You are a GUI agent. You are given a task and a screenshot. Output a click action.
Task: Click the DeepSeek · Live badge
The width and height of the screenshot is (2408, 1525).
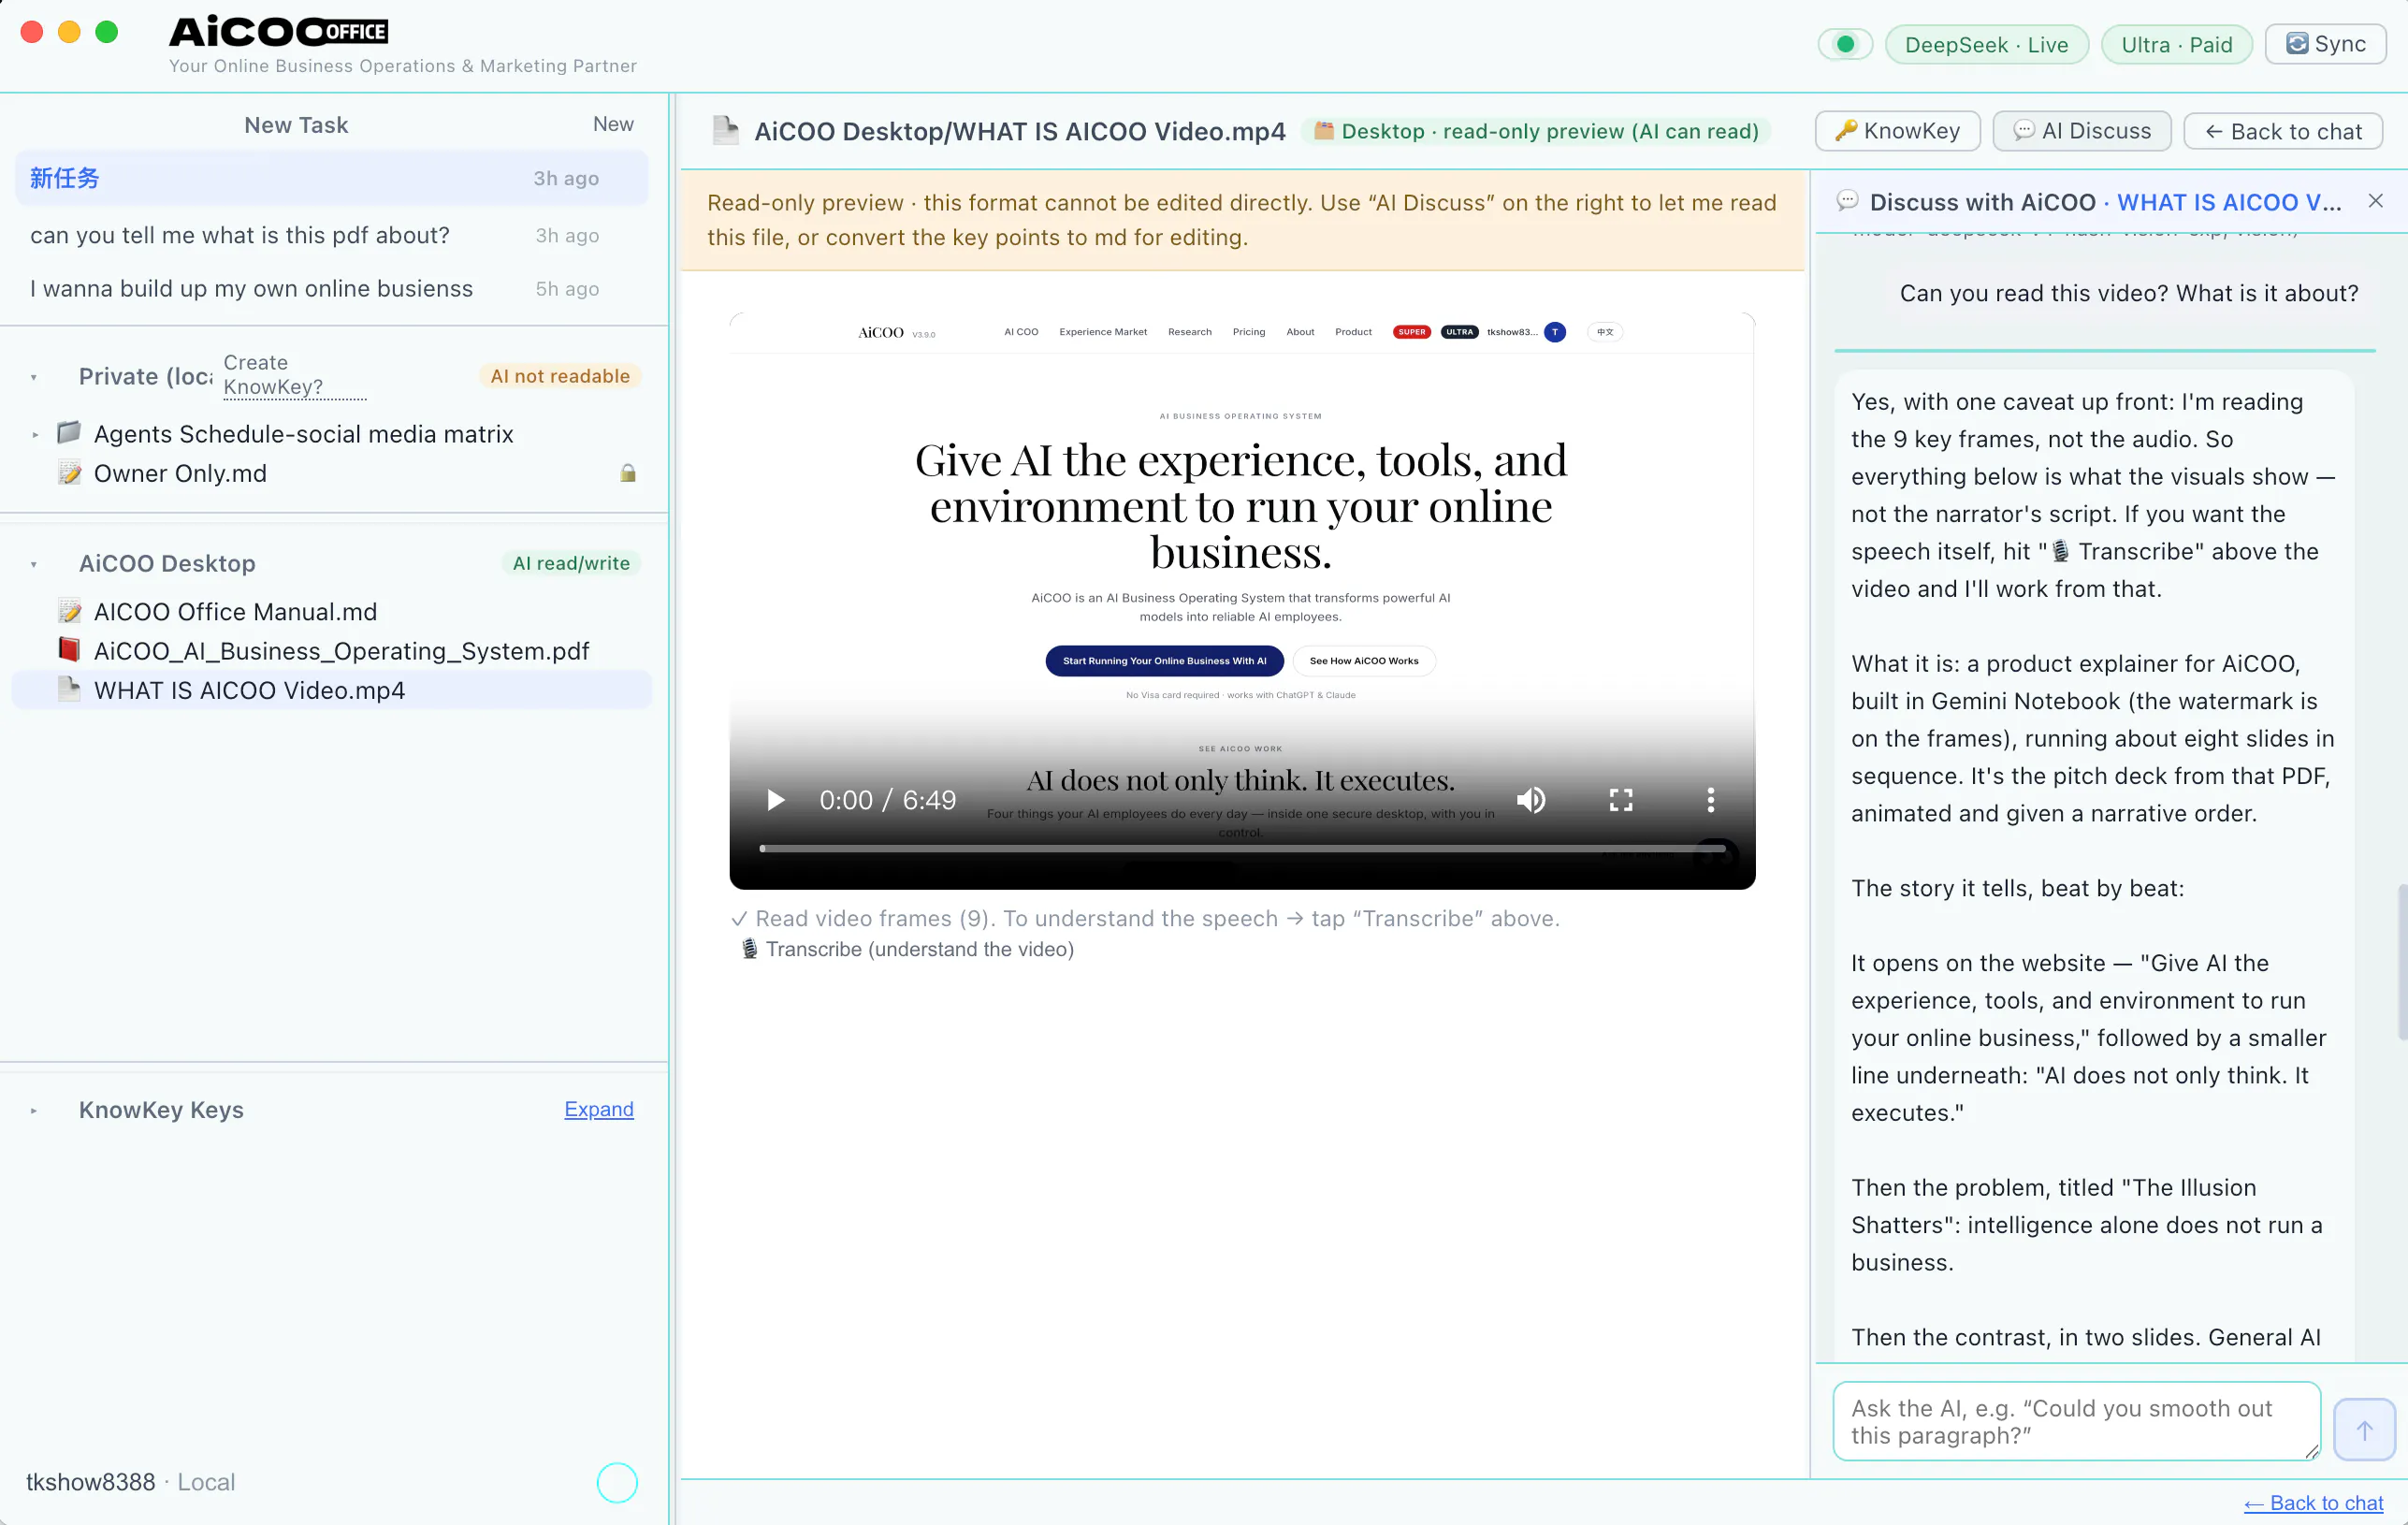1986,44
